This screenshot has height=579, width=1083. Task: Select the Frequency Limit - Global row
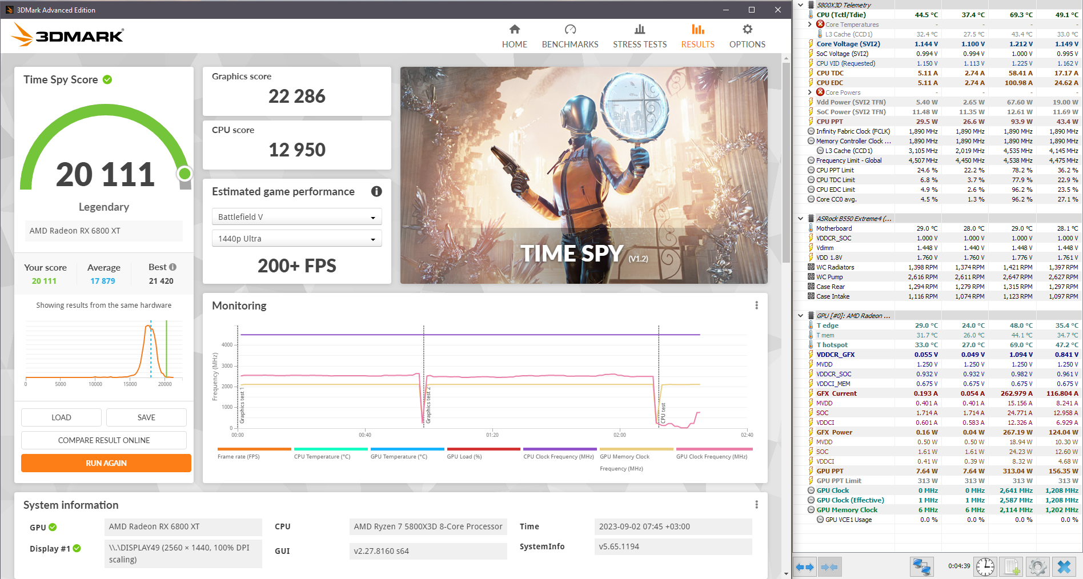pyautogui.click(x=937, y=160)
